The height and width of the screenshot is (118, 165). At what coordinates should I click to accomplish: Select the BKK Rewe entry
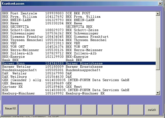tap(79, 23)
